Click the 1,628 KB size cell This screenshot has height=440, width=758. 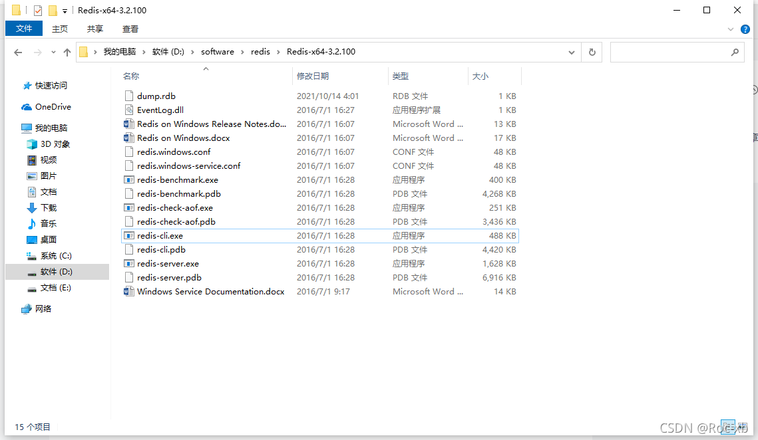click(x=499, y=264)
